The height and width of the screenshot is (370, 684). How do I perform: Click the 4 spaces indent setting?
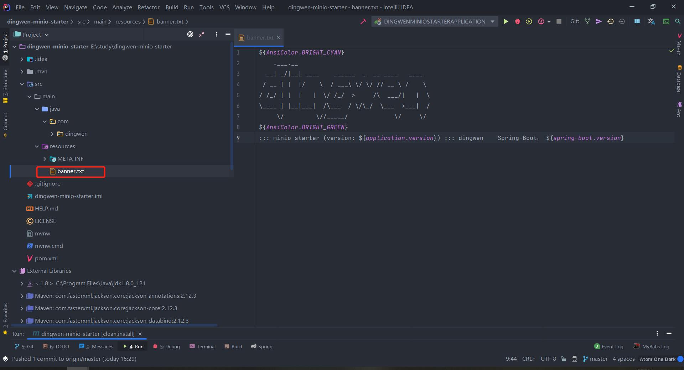pyautogui.click(x=623, y=359)
